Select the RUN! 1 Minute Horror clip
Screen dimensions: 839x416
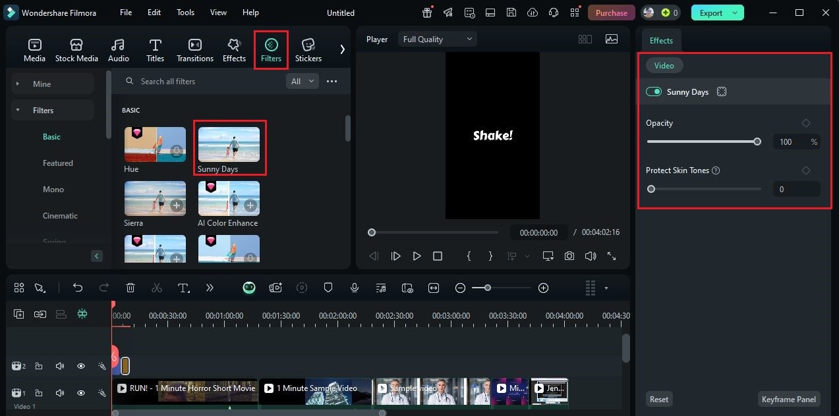click(186, 391)
